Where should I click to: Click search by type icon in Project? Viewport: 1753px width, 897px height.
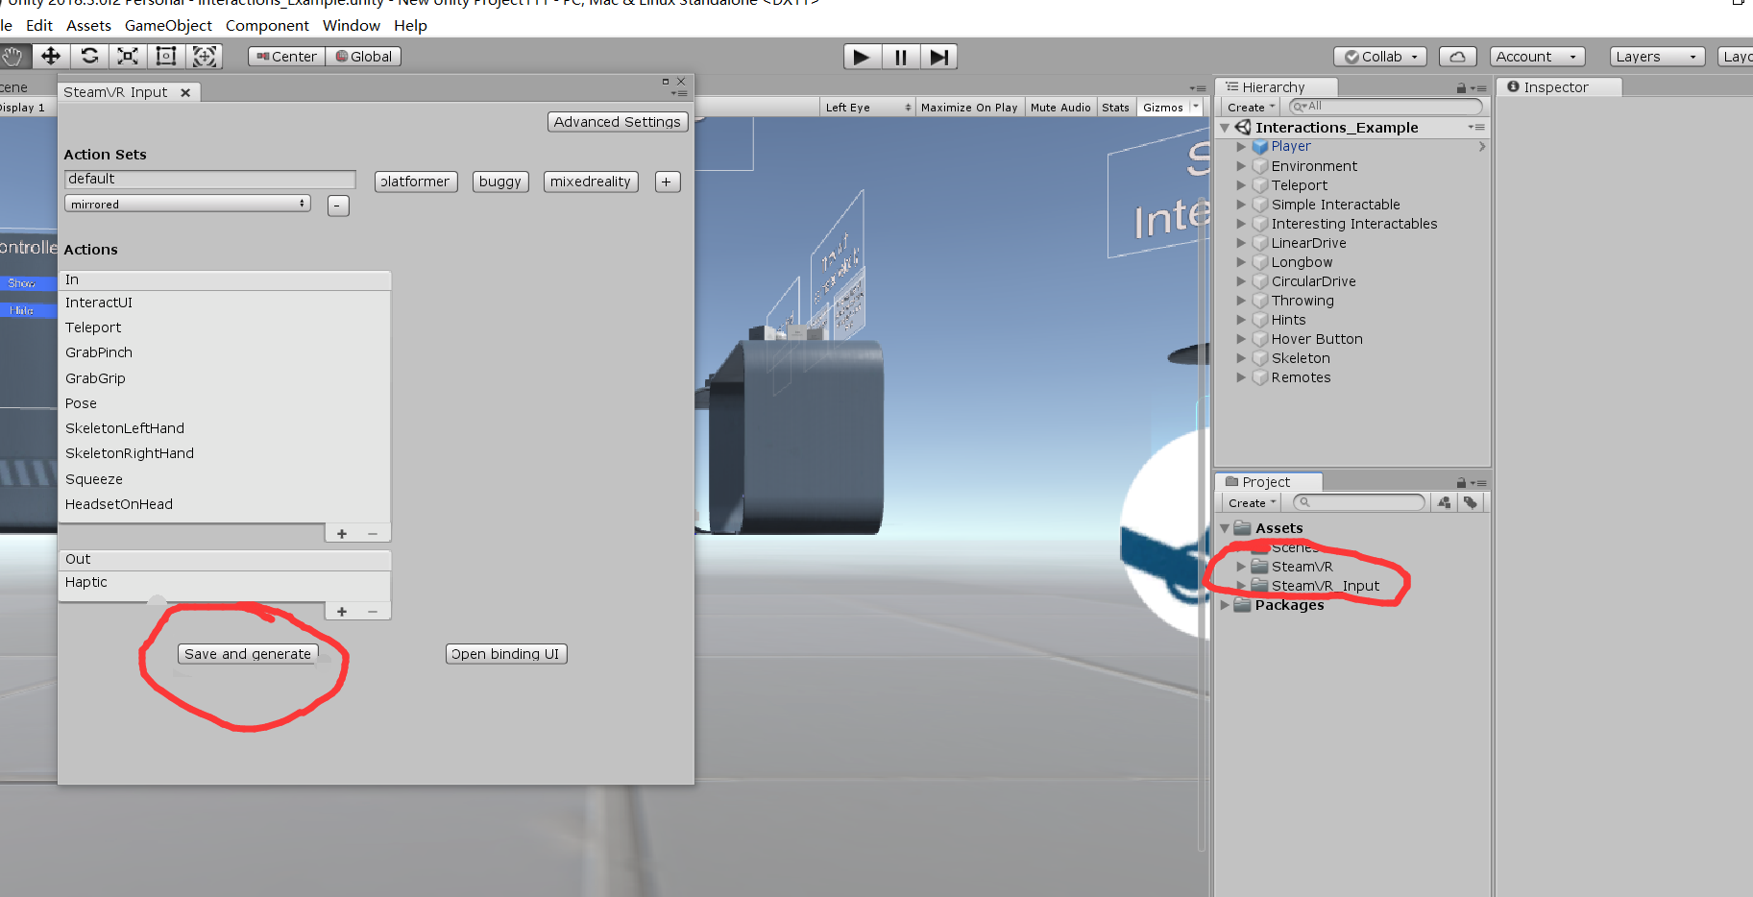[x=1444, y=502]
